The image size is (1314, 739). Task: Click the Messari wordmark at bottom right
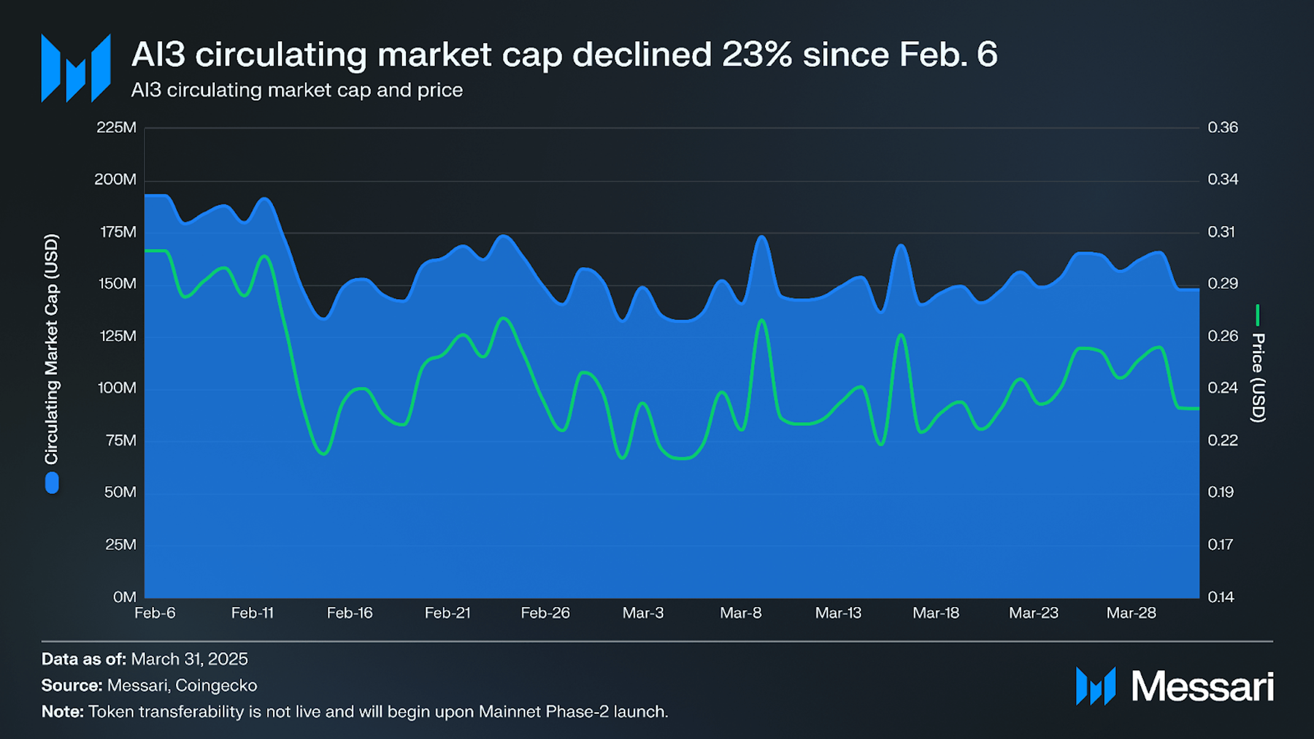point(1202,686)
